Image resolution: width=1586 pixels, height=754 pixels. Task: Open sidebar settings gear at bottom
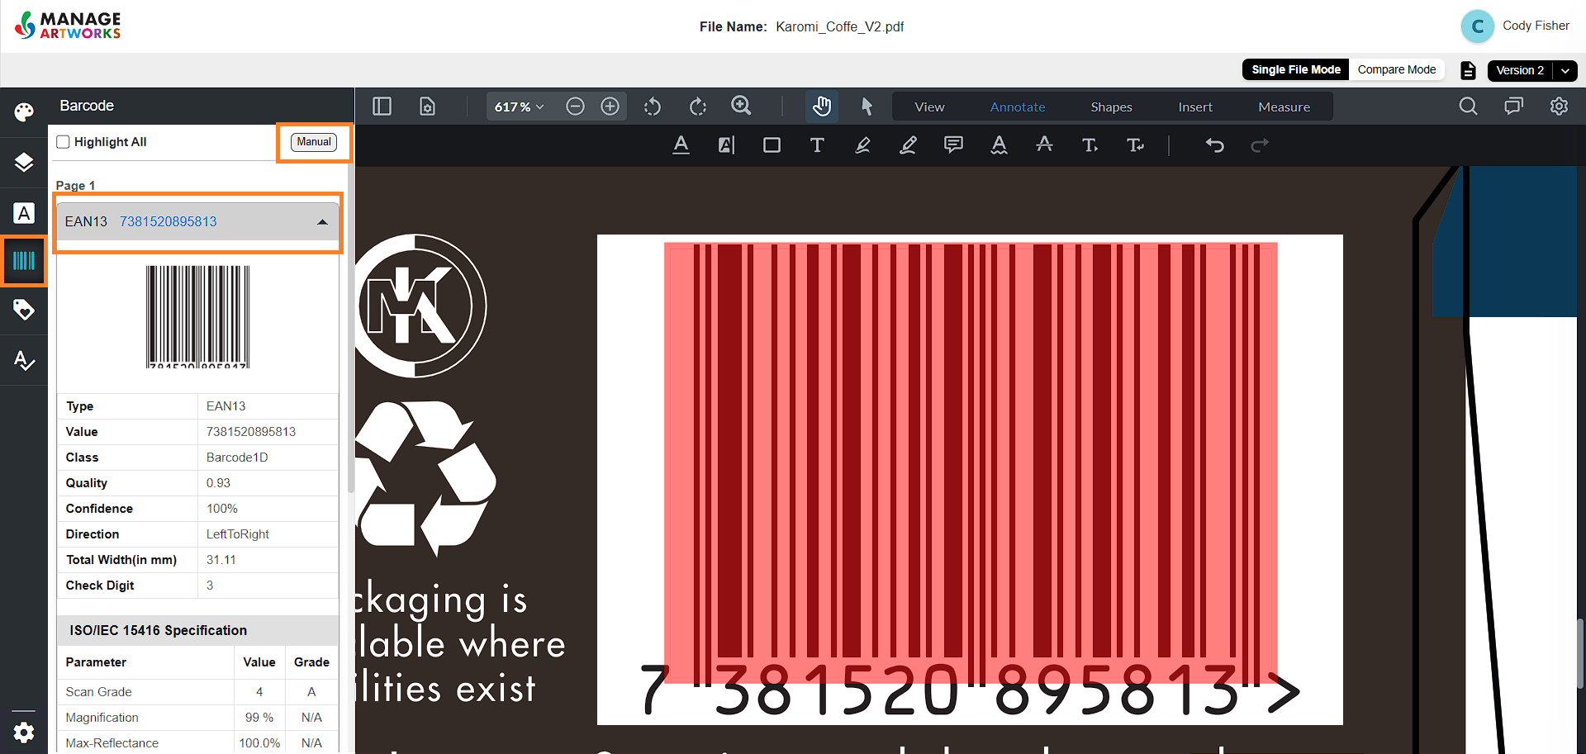point(24,733)
